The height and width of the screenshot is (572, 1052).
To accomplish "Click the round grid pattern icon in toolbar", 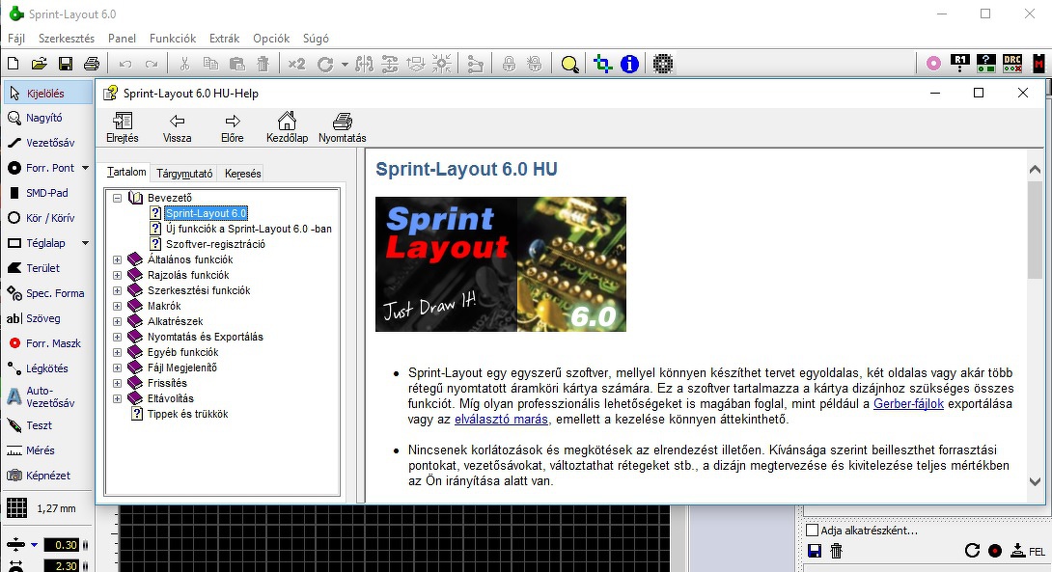I will coord(663,64).
